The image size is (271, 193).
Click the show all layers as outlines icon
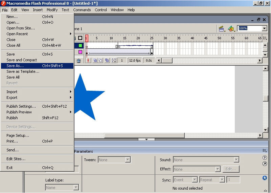tap(80, 38)
